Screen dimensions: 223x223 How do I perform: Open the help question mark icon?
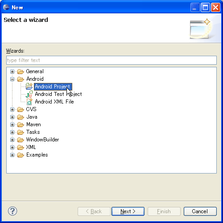tap(12, 211)
